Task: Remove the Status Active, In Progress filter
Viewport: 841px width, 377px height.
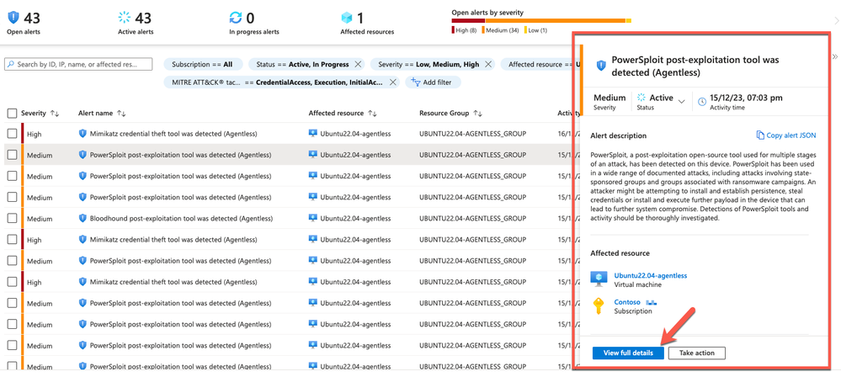Action: coord(359,64)
